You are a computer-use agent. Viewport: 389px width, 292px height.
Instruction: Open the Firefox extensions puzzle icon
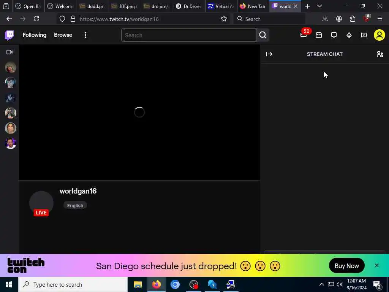tap(353, 19)
